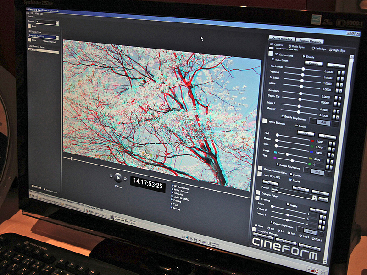Open the 3D menu
Screen dimensions: 367x275
pyautogui.click(x=41, y=14)
